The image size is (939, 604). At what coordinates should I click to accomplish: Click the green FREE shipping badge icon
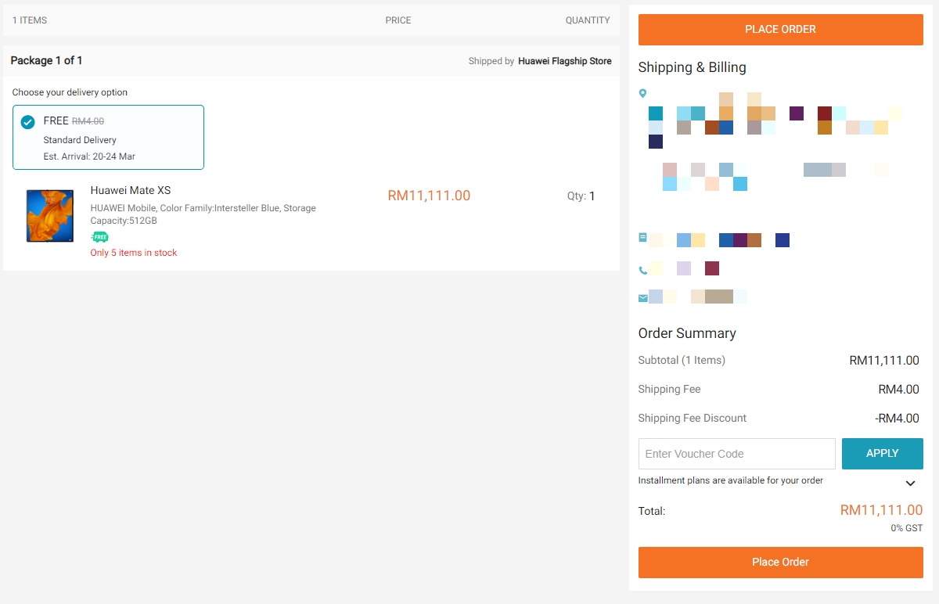click(x=99, y=237)
